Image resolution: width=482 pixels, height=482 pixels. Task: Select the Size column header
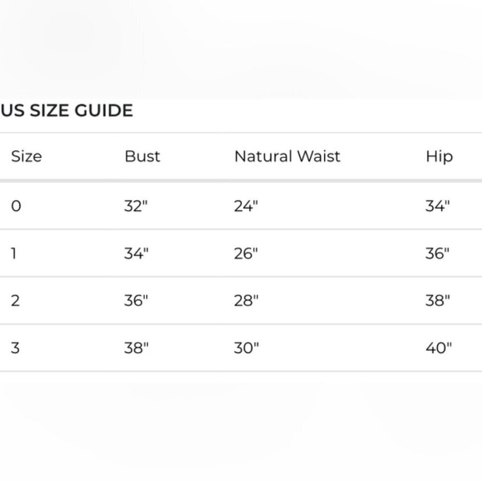[26, 157]
